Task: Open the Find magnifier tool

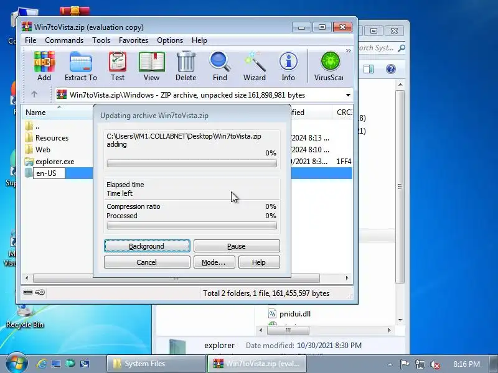Action: click(220, 66)
